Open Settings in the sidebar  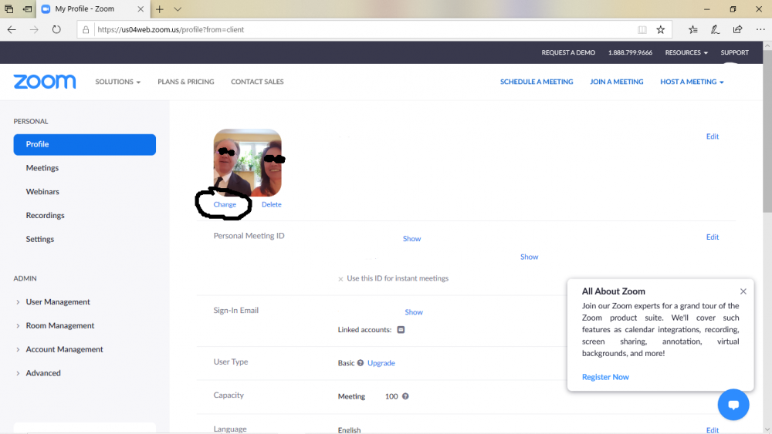[x=40, y=239]
